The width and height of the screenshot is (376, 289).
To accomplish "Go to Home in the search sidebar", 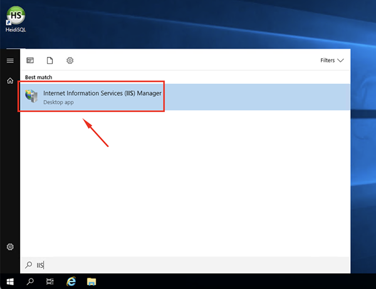I will [x=10, y=81].
